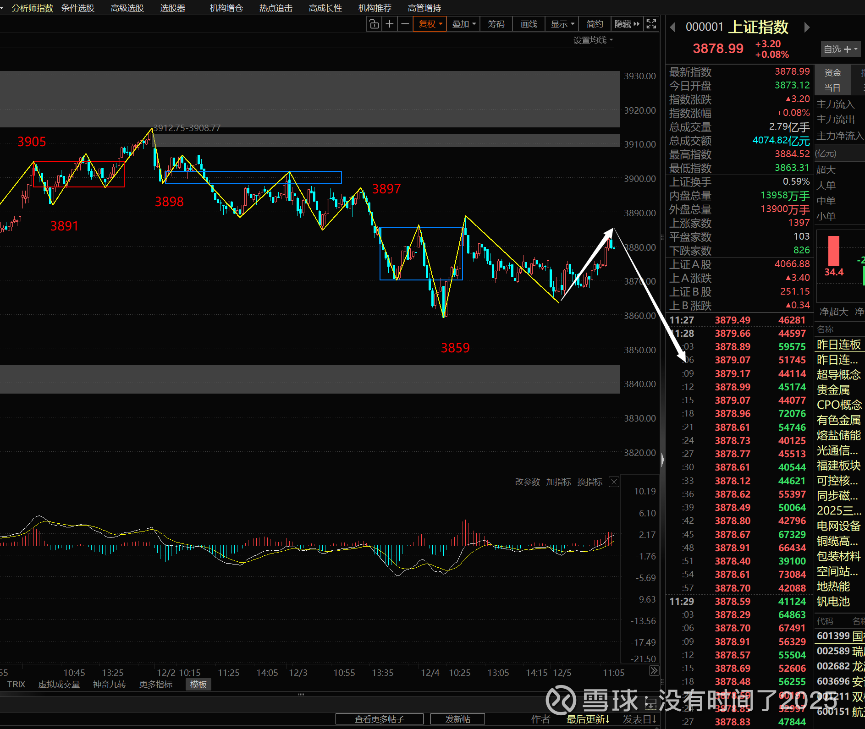Open the CPO概念 sector row
Image resolution: width=865 pixels, height=729 pixels.
[839, 405]
